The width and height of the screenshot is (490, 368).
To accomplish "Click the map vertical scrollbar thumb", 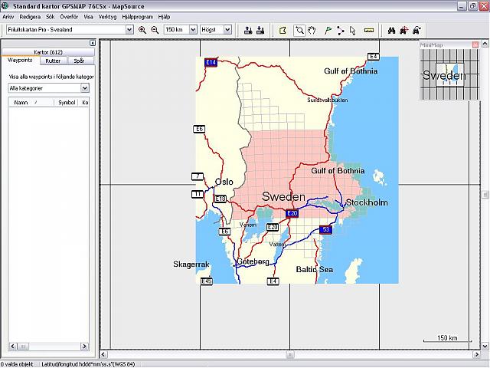I will coord(485,194).
